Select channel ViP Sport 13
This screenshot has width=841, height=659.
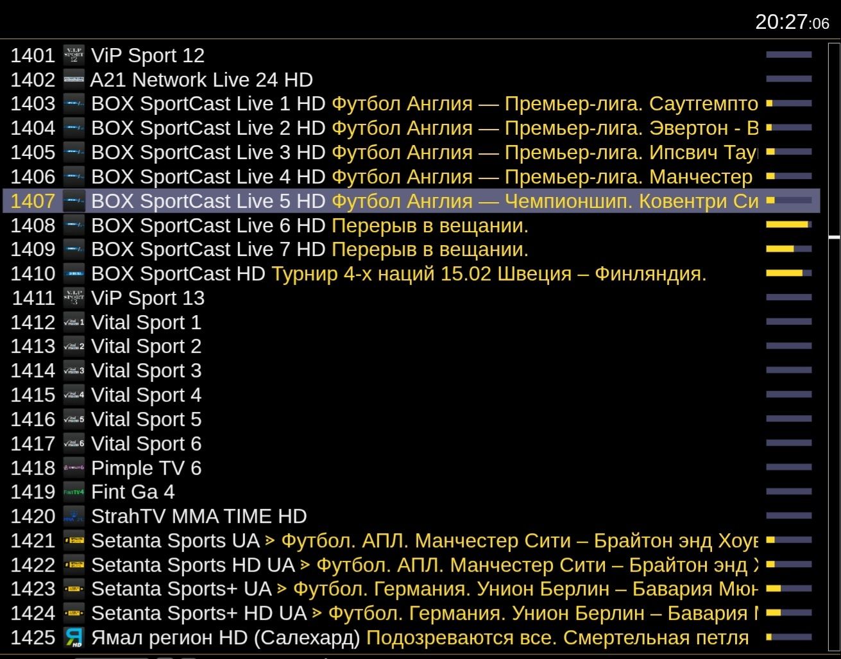coord(411,298)
